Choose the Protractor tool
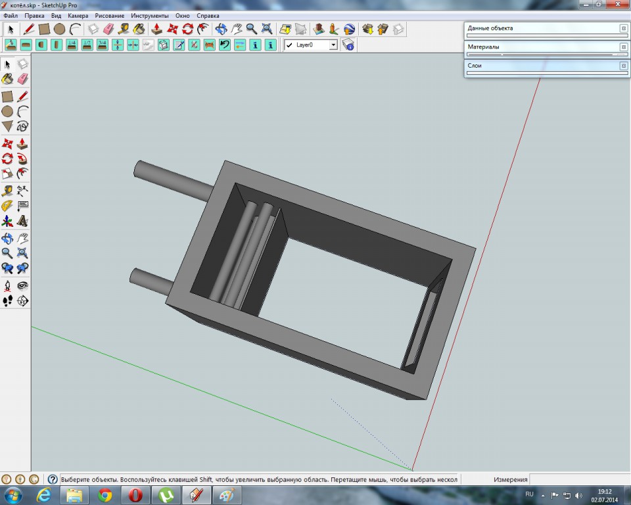The height and width of the screenshot is (505, 631). [7, 206]
